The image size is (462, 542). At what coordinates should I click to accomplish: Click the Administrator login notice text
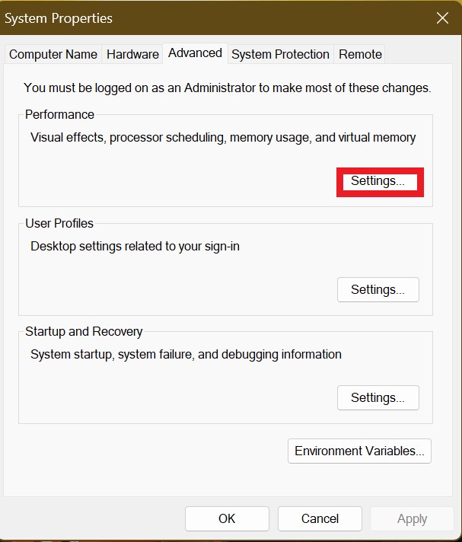pos(227,88)
